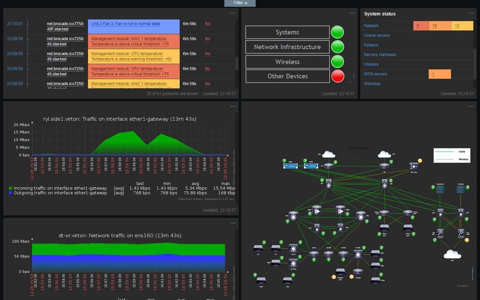Open the problems widget three-dot menu
The image size is (480, 300).
(233, 13)
